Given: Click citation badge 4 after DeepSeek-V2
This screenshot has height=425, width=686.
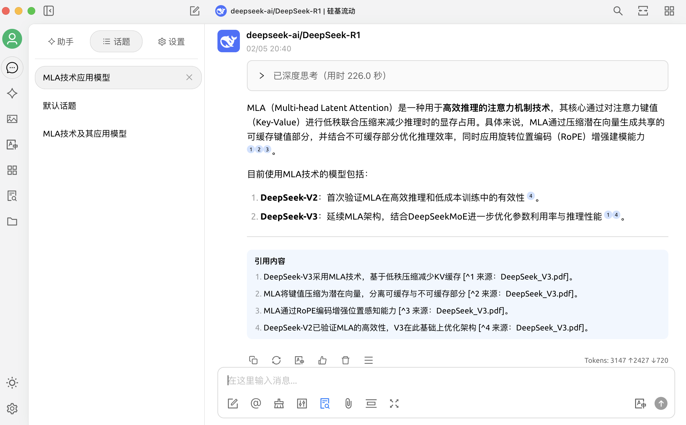Looking at the screenshot, I should [531, 196].
